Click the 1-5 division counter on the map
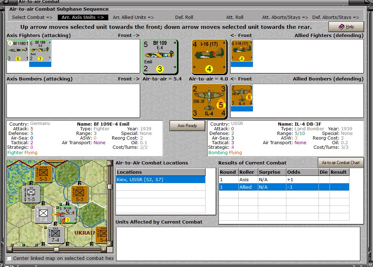This screenshot has height=267, width=373. 31,194
